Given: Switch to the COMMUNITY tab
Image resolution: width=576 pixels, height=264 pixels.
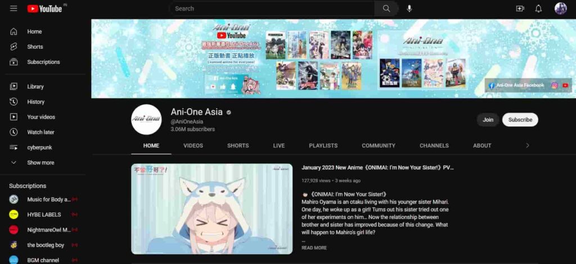Looking at the screenshot, I should coord(379,145).
